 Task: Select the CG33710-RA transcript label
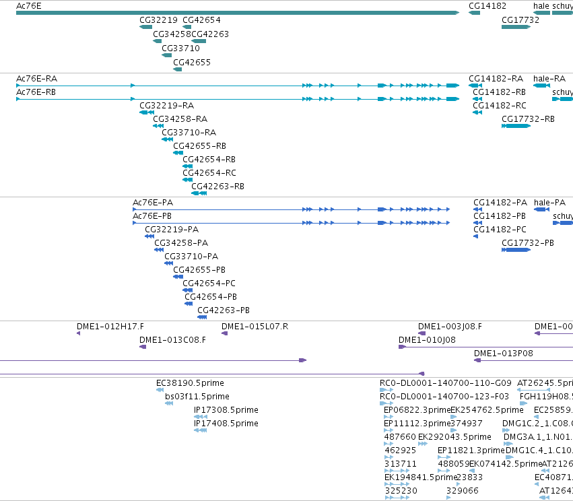point(189,133)
